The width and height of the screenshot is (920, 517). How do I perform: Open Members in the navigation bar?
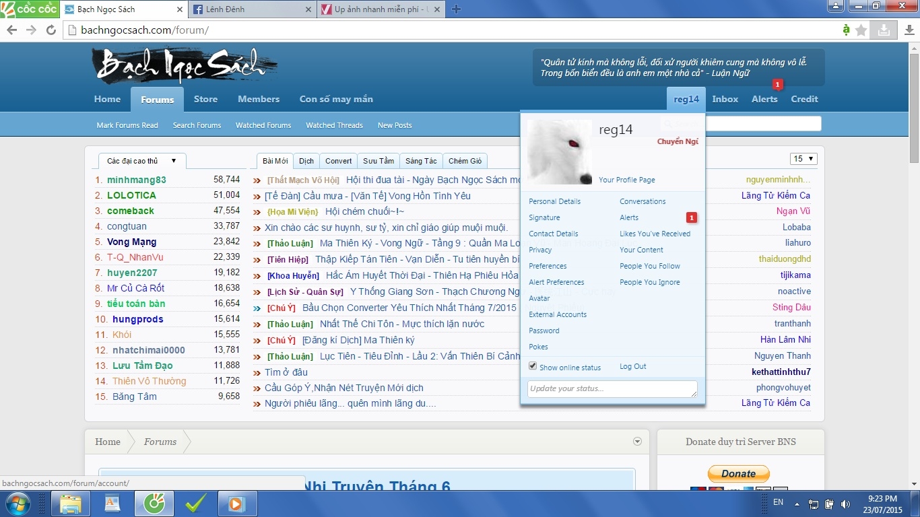(x=258, y=99)
